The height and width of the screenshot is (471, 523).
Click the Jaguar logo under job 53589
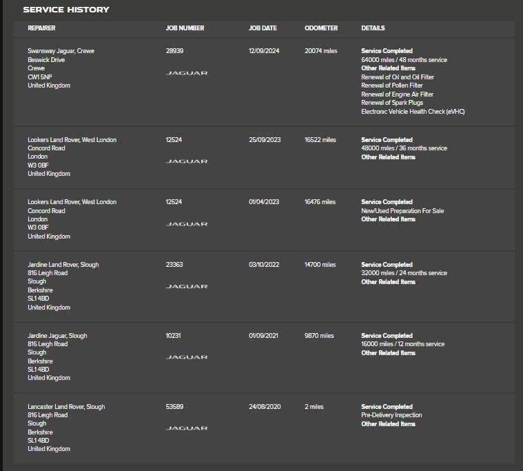pos(186,428)
